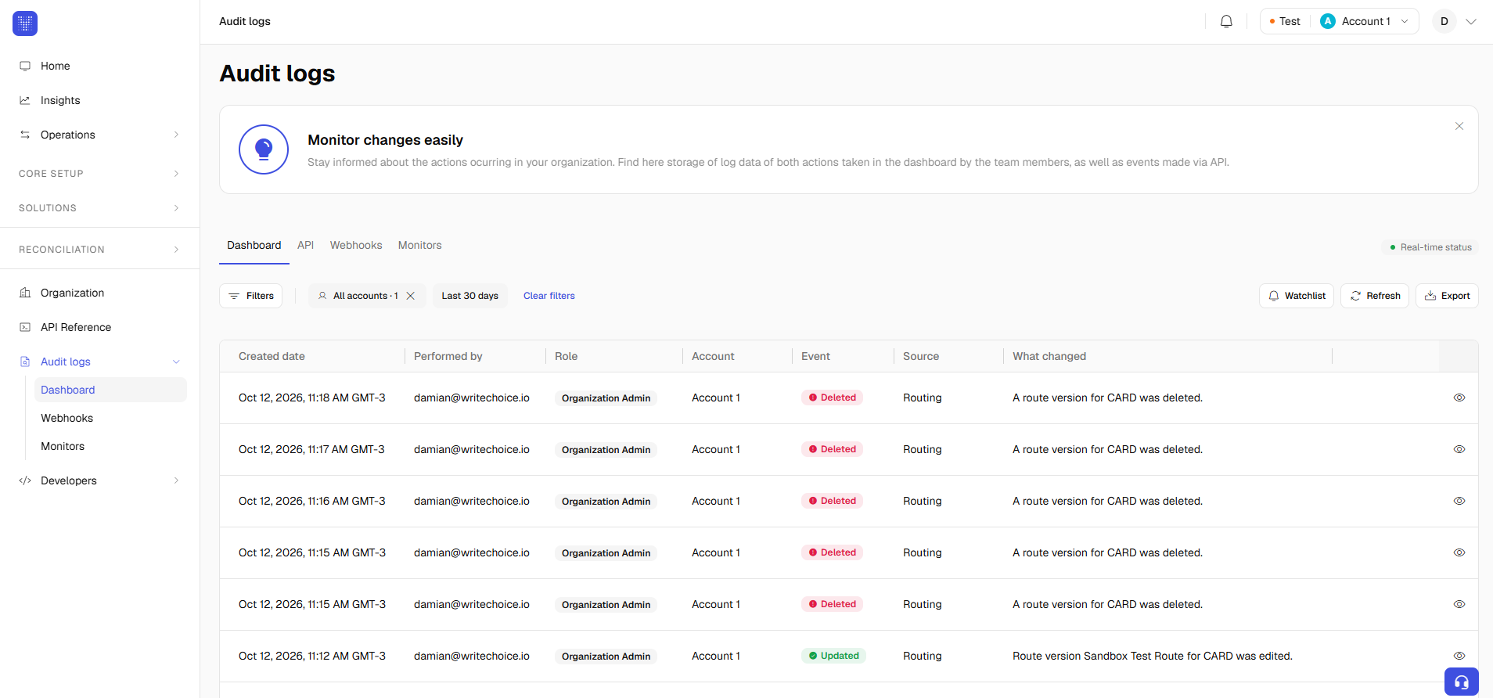Image resolution: width=1493 pixels, height=698 pixels.
Task: Expand the SOLUTIONS section
Action: pyautogui.click(x=176, y=208)
